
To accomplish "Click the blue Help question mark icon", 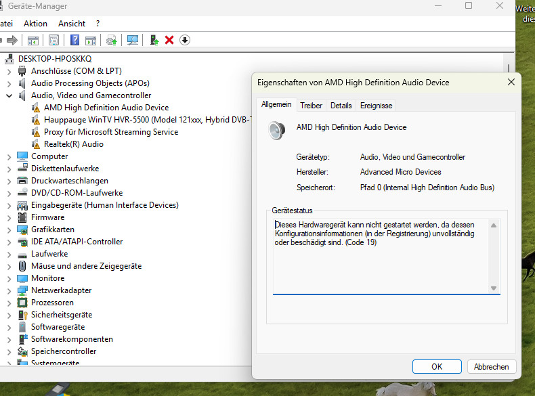I will click(74, 40).
